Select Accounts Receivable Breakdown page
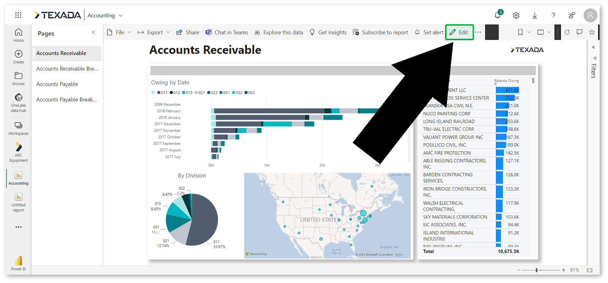This screenshot has height=283, width=608. point(66,69)
